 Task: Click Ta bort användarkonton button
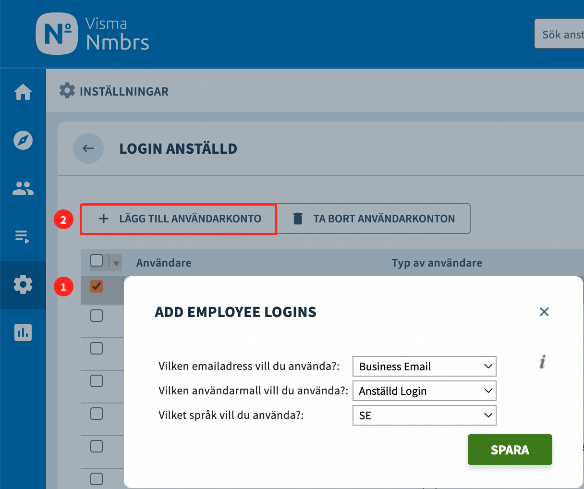click(x=374, y=219)
